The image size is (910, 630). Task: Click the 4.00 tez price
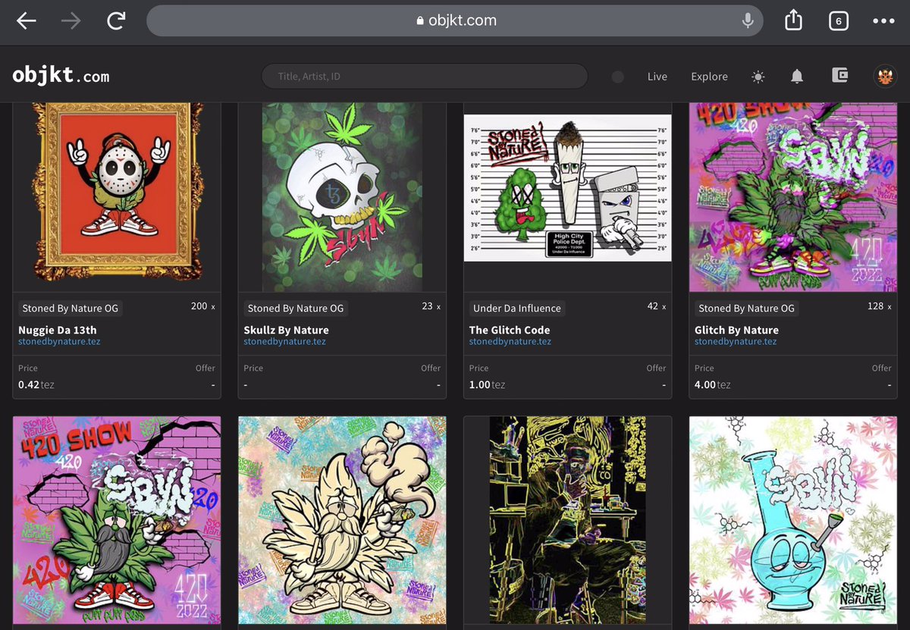pyautogui.click(x=713, y=385)
